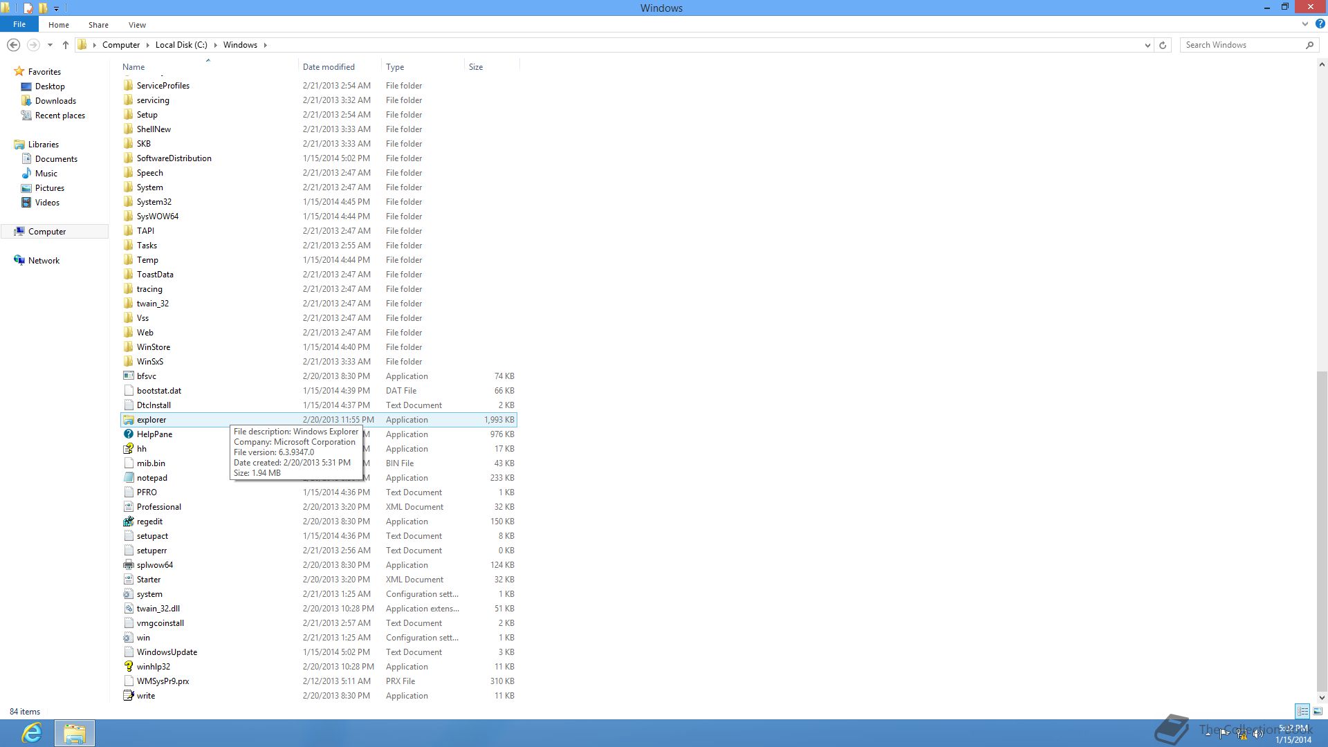Click the HelpPane application icon
This screenshot has width=1328, height=747.
click(x=129, y=434)
